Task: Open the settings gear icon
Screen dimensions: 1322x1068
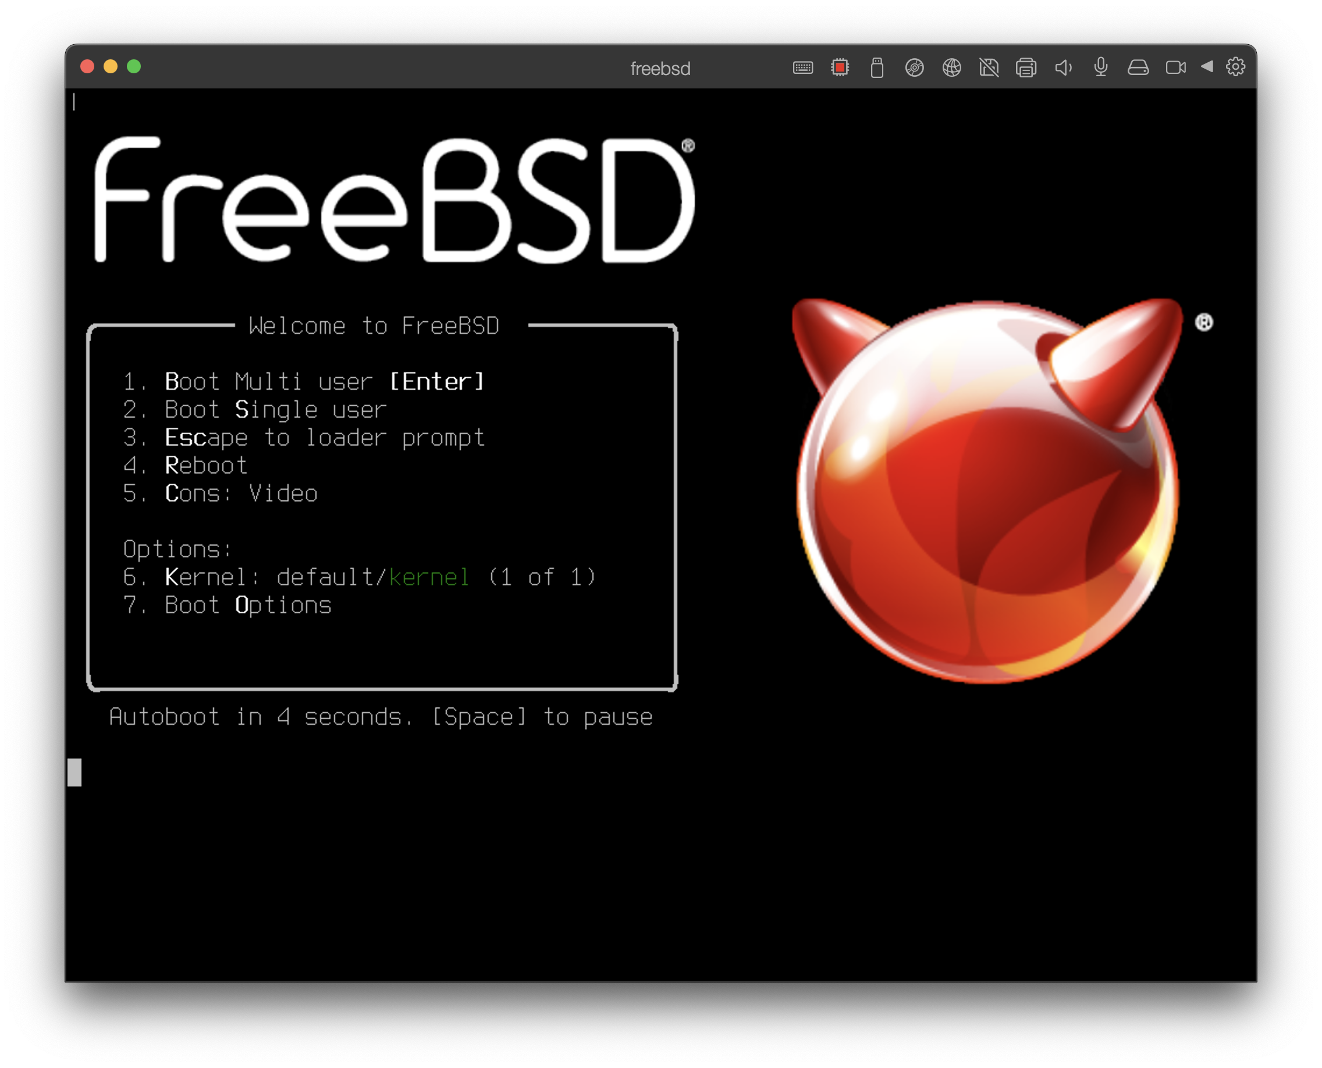Action: pyautogui.click(x=1236, y=66)
